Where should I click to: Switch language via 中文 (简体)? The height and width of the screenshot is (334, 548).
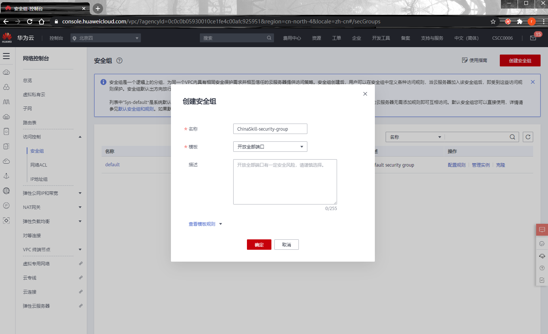click(x=466, y=38)
